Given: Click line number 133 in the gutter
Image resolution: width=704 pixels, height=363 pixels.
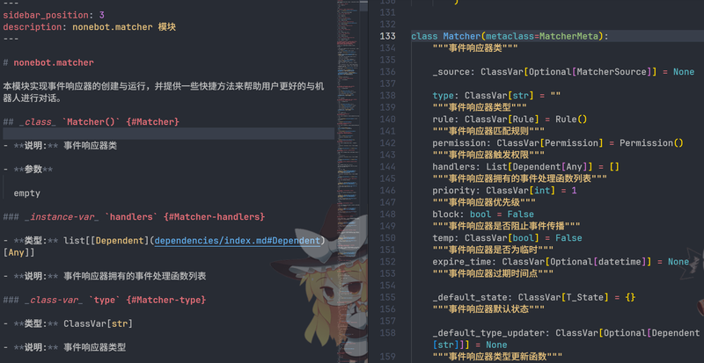Looking at the screenshot, I should point(387,36).
